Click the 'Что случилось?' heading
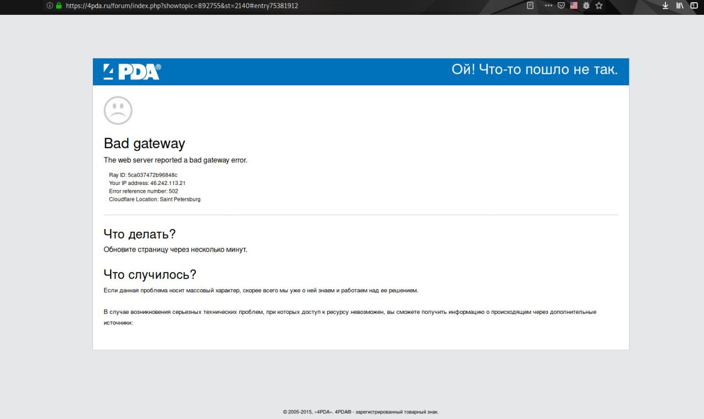 pos(150,274)
